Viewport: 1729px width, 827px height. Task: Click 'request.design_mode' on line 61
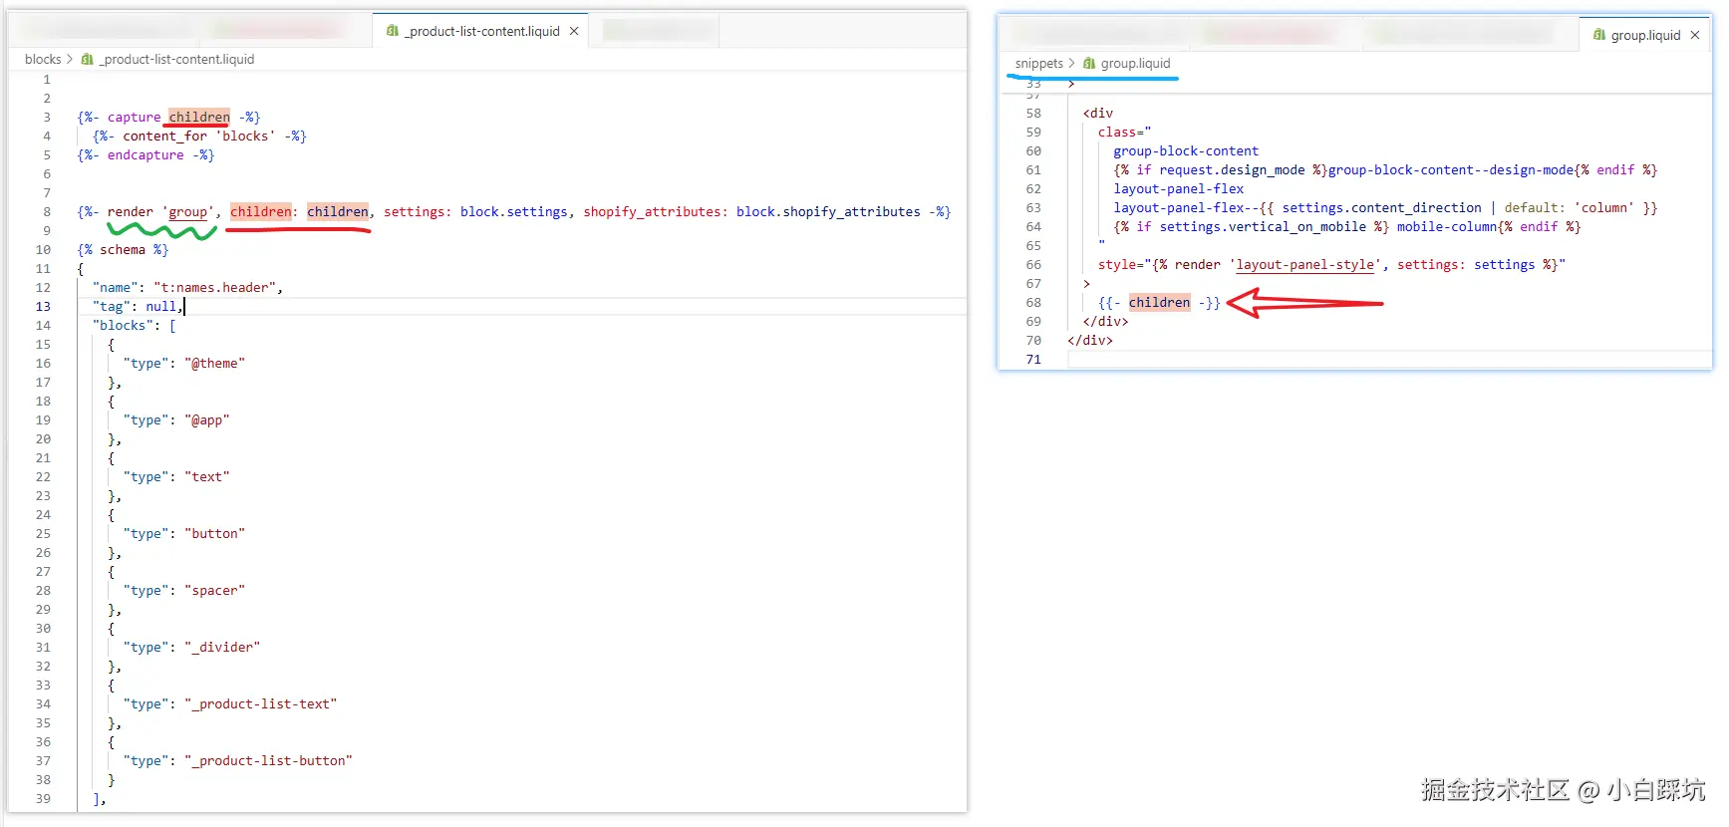tap(1232, 169)
